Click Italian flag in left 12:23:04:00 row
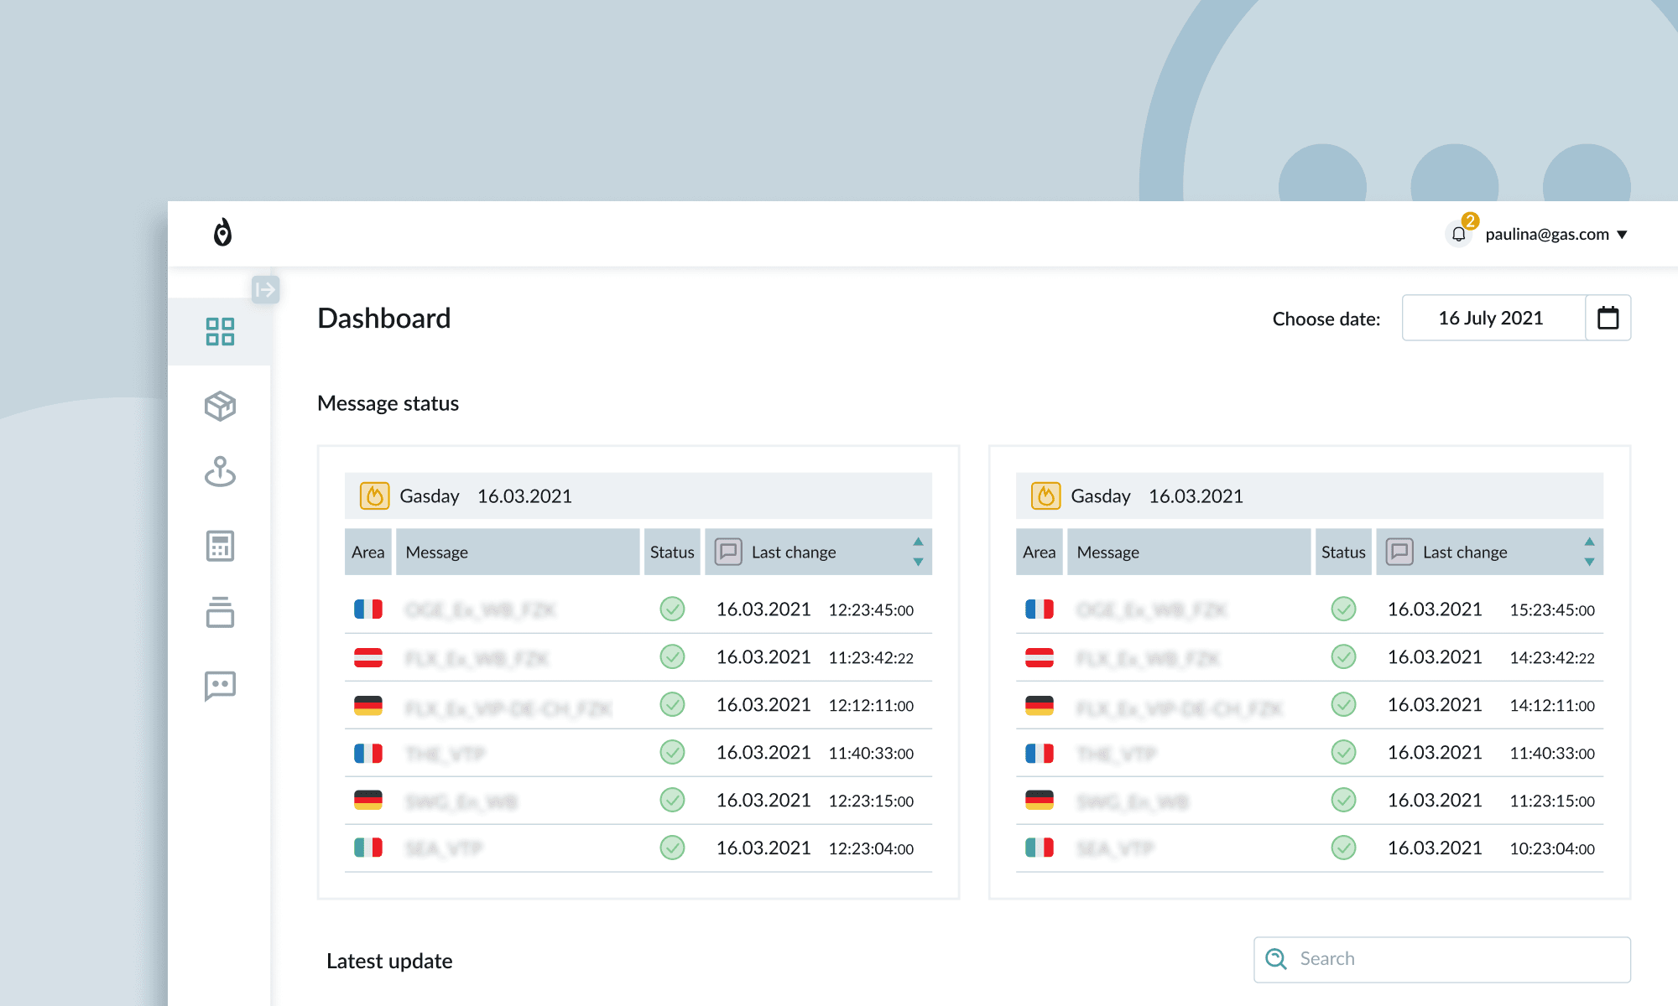Viewport: 1678px width, 1006px height. pyautogui.click(x=368, y=848)
